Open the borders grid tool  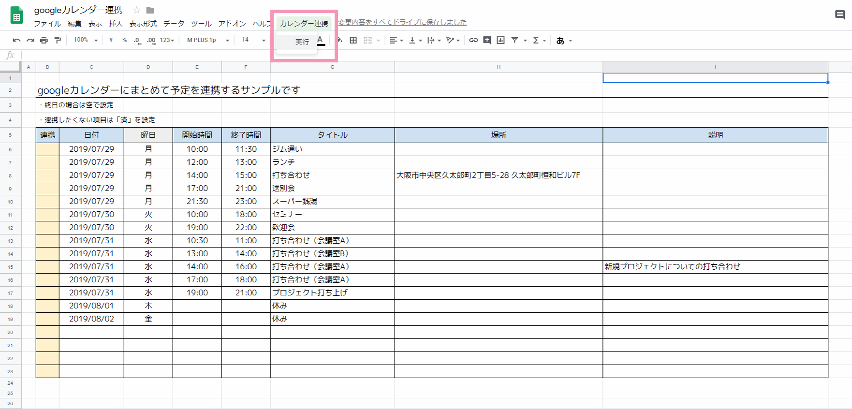point(353,40)
